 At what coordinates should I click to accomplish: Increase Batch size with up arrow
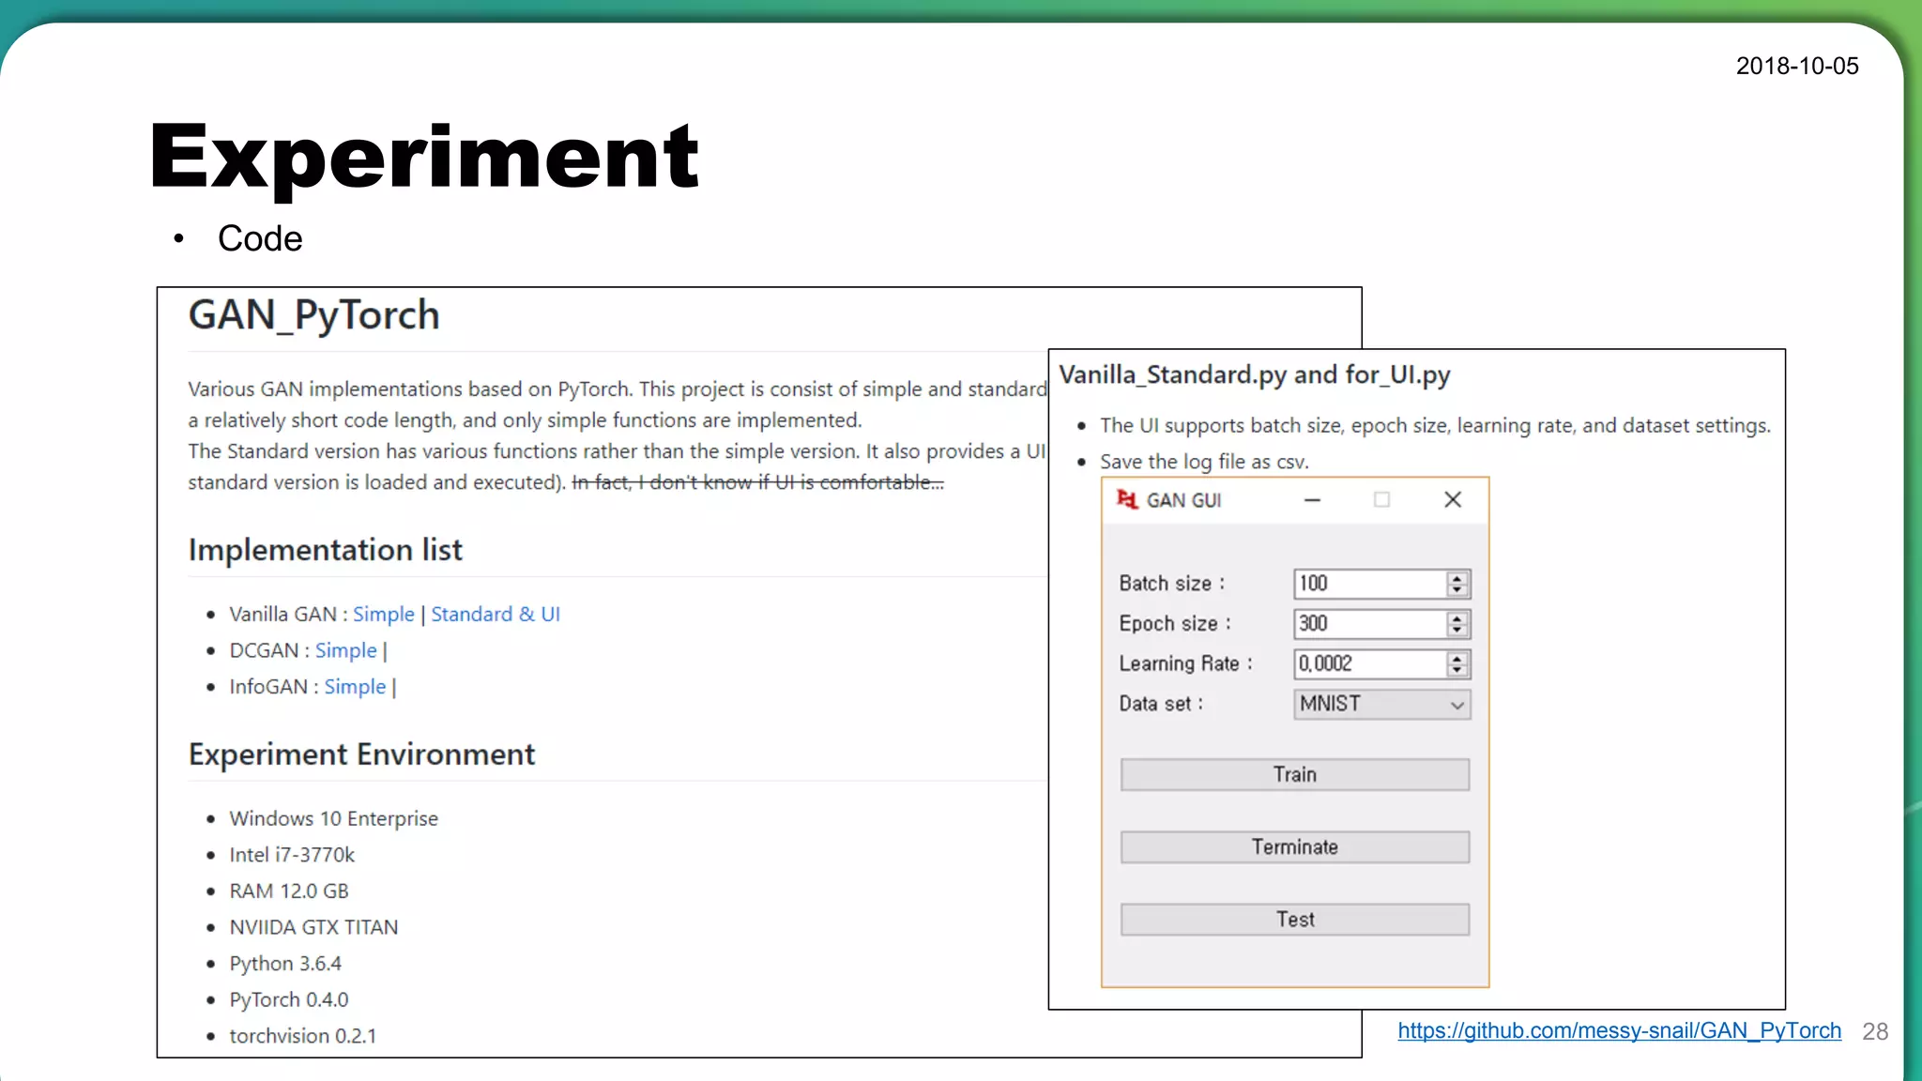(x=1457, y=578)
